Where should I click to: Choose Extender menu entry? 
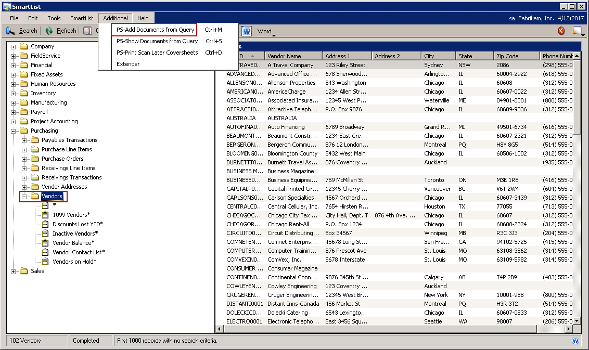pyautogui.click(x=128, y=64)
